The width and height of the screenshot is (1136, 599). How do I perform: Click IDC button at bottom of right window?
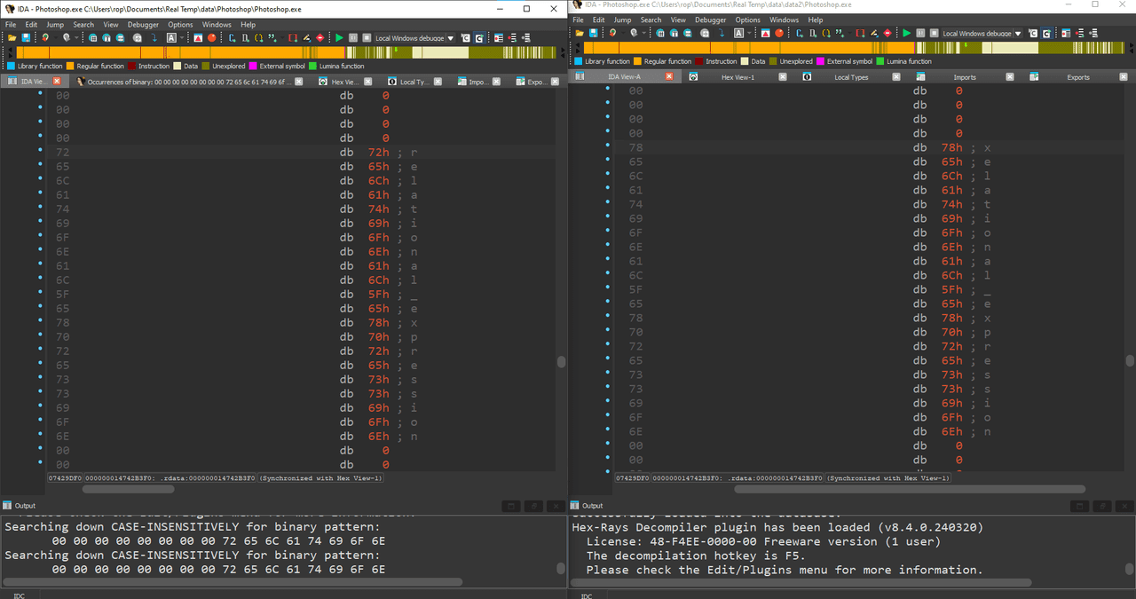tap(587, 595)
